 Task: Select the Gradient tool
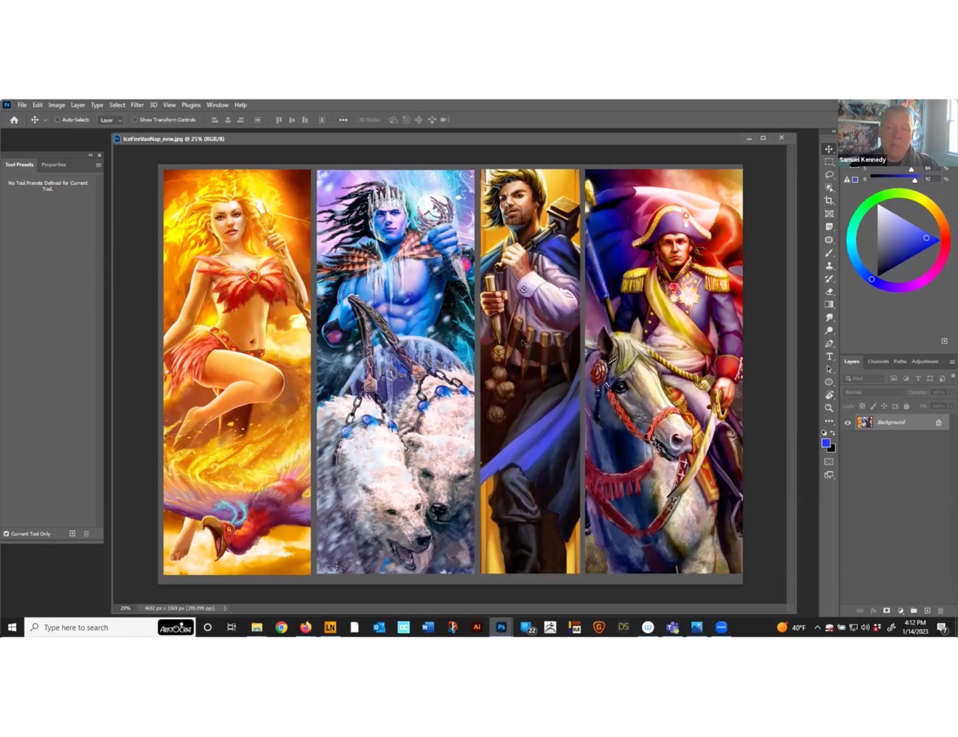coord(828,302)
